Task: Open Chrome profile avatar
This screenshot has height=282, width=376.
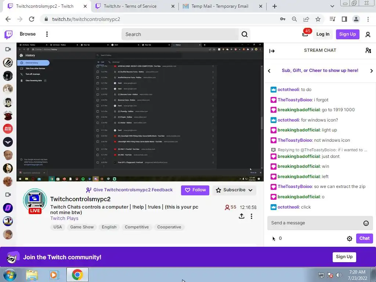Action: (x=356, y=19)
